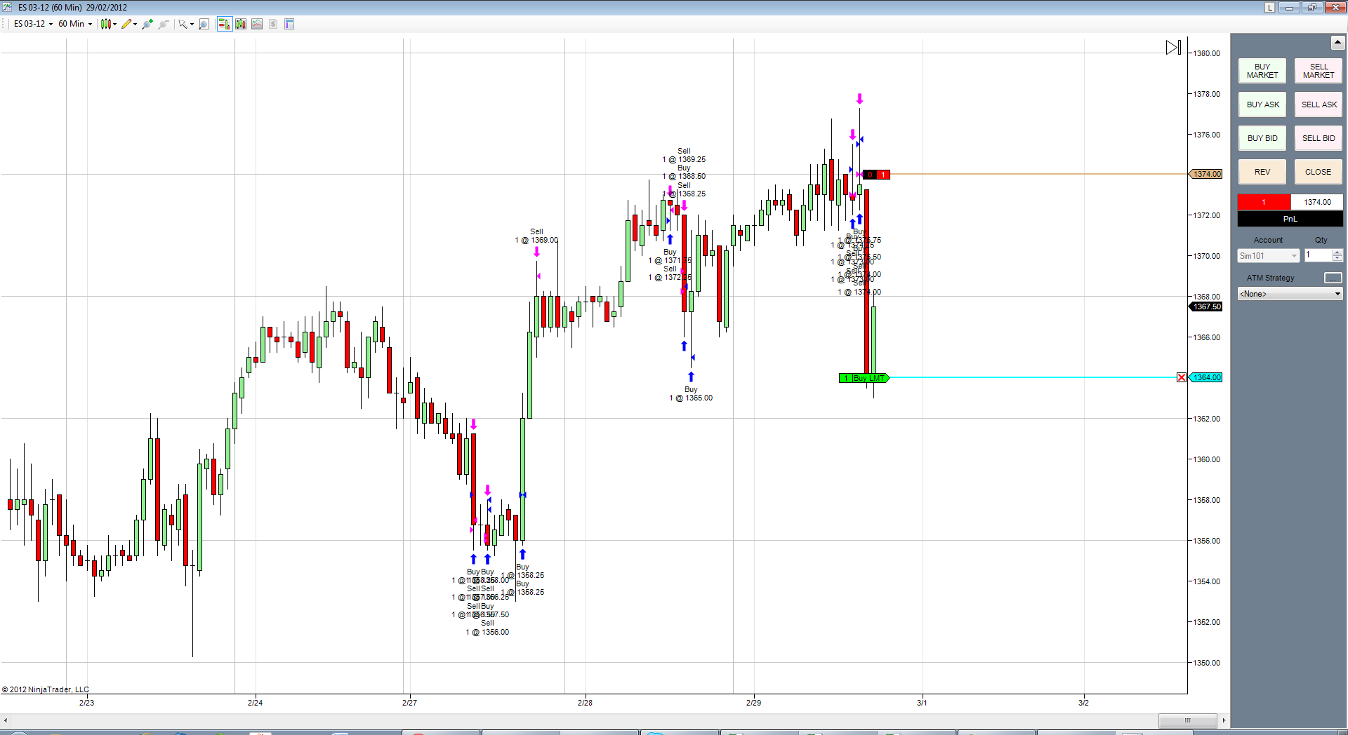The image size is (1348, 735).
Task: Click the chart window icon in title bar
Action: tap(8, 7)
